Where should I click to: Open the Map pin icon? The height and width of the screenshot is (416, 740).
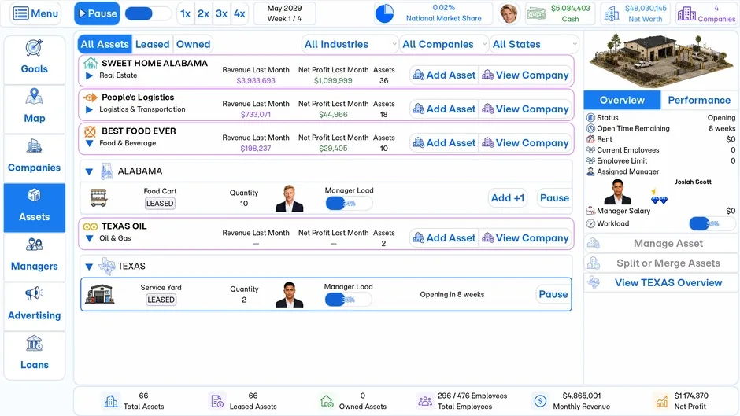(34, 97)
